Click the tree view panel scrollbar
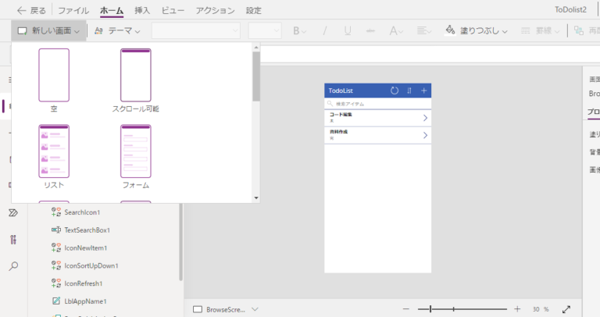This screenshot has width=600, height=317. [x=180, y=242]
